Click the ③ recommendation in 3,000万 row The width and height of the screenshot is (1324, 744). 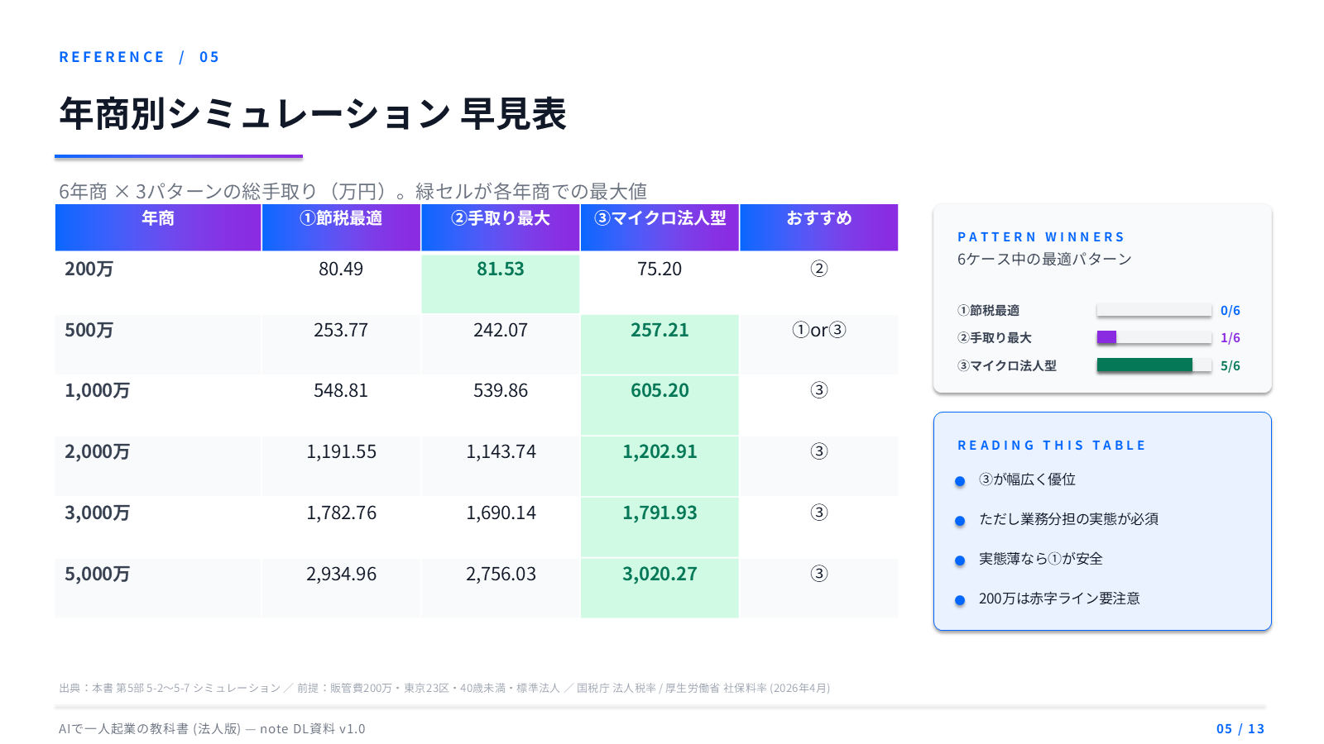click(819, 513)
